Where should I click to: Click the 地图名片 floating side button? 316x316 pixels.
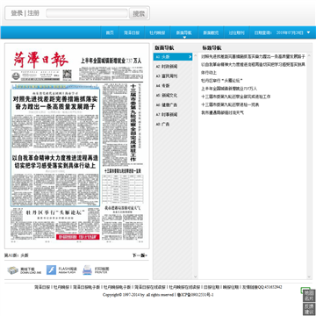coord(309,296)
